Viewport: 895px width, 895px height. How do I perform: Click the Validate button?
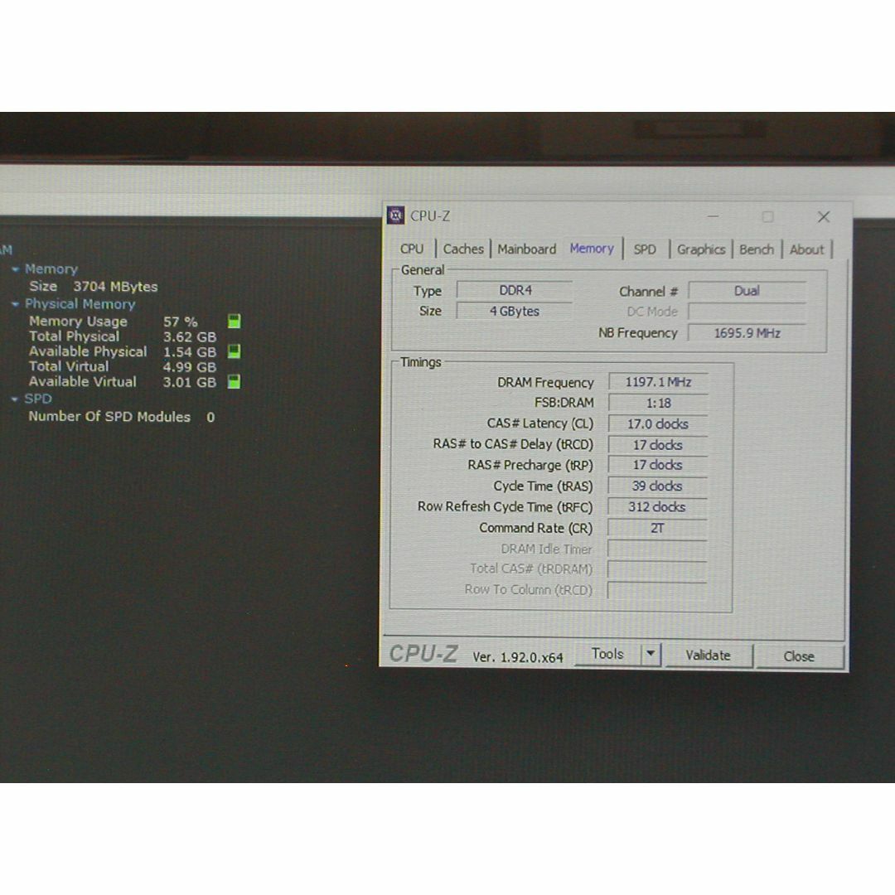click(x=708, y=656)
